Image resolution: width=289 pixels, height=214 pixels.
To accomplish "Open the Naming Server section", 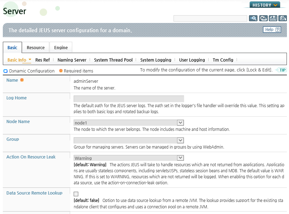I will 72,60.
